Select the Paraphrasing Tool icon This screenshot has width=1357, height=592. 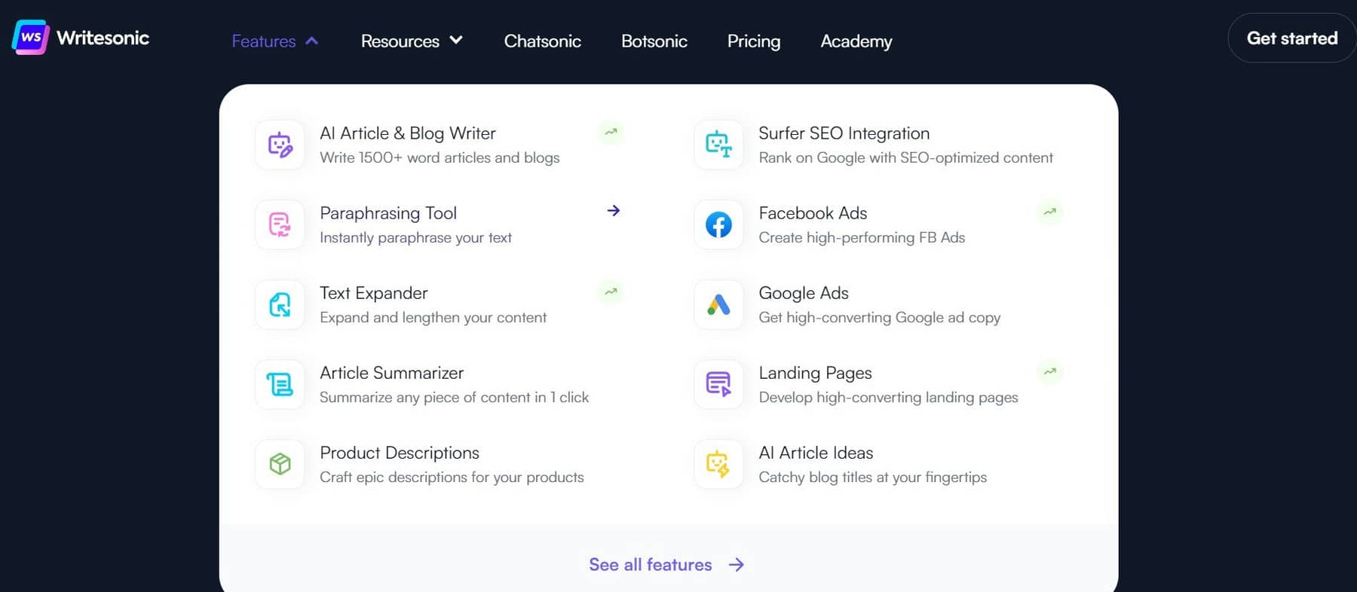pos(279,224)
